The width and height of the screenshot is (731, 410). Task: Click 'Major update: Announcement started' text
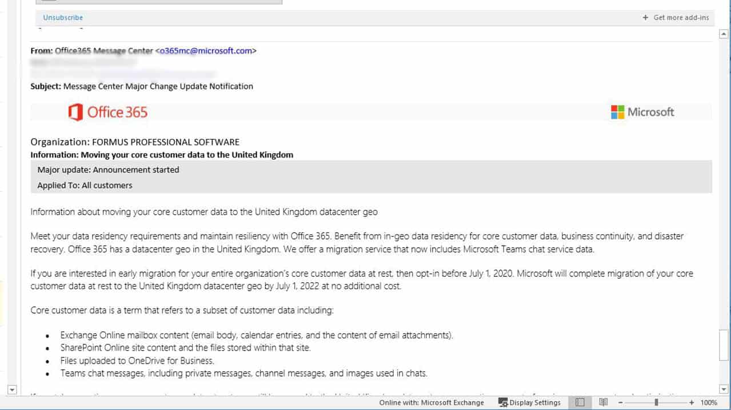point(108,170)
